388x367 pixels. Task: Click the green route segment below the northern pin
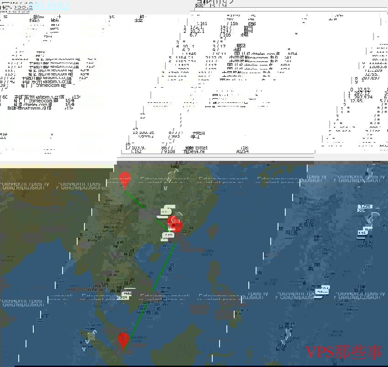point(135,200)
